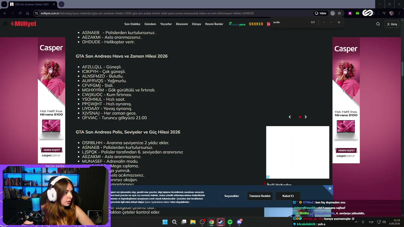Show next slide in sidebar carousel

click(x=306, y=117)
